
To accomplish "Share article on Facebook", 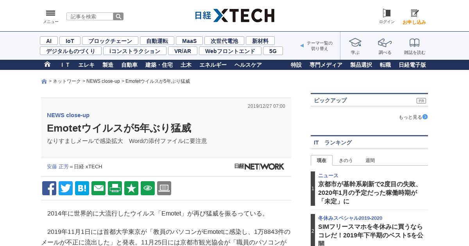I will [x=49, y=188].
